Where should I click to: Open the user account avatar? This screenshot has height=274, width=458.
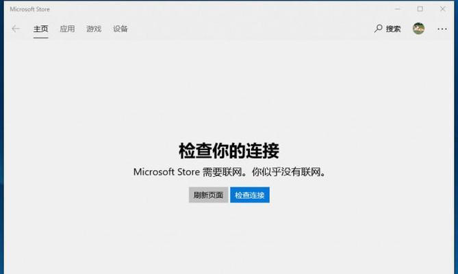click(x=418, y=29)
